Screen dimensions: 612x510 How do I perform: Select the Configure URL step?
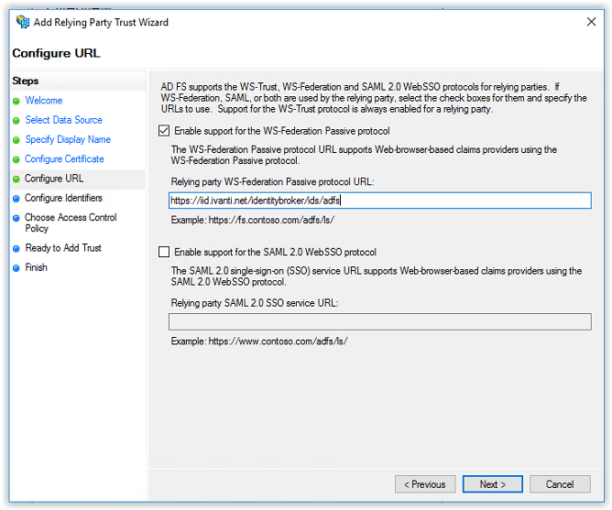(54, 179)
